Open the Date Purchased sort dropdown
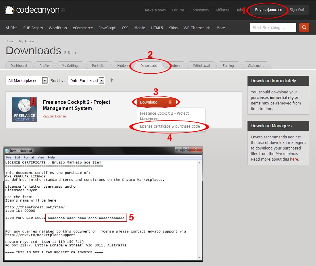316x266 pixels. tap(86, 80)
